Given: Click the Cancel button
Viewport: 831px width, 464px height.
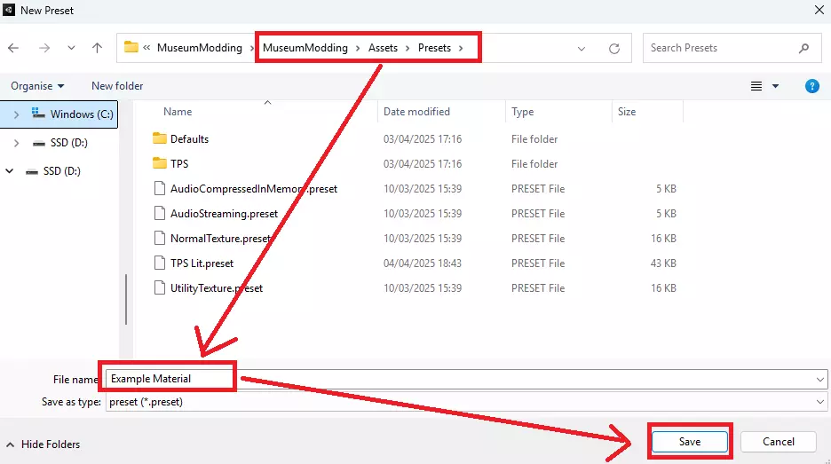Looking at the screenshot, I should [778, 442].
